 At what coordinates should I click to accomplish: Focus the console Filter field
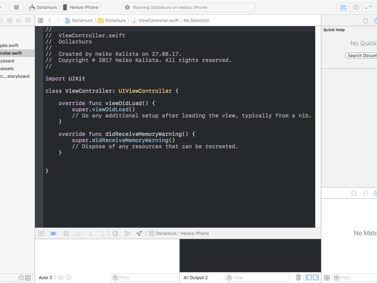point(257,278)
